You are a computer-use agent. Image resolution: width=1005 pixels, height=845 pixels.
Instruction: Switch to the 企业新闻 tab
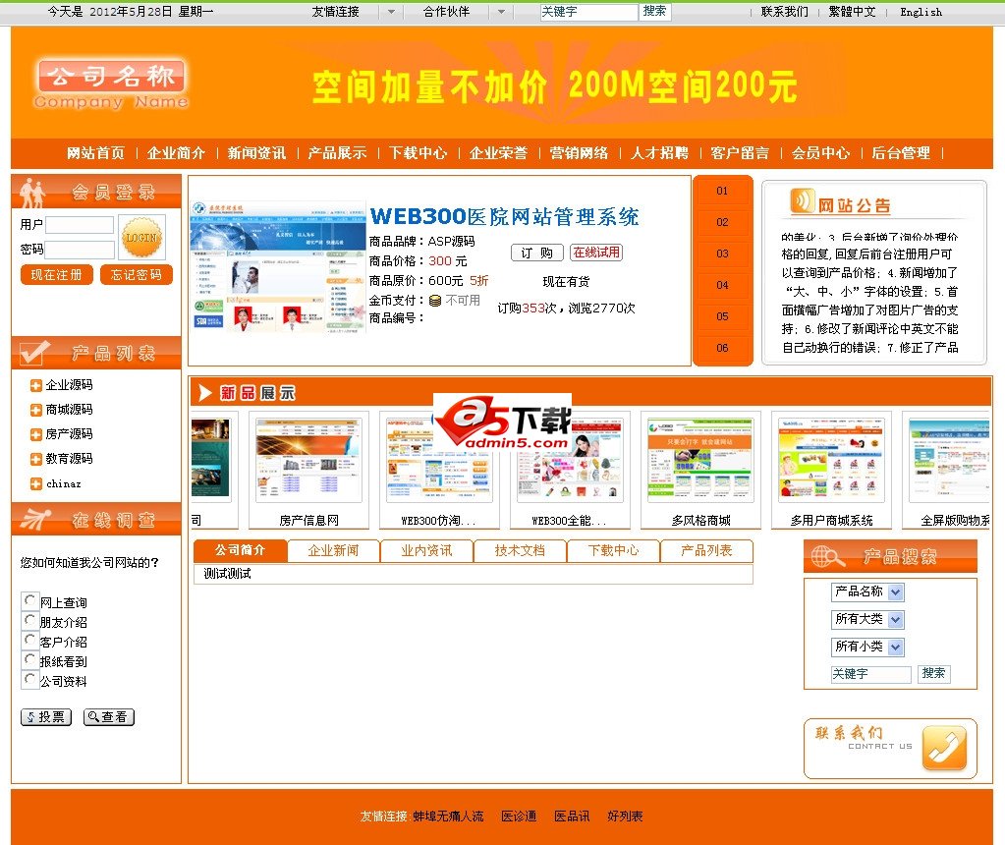pyautogui.click(x=333, y=551)
